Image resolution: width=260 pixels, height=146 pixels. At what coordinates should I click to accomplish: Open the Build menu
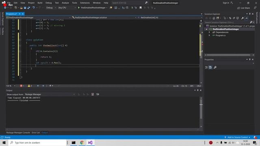40,3
